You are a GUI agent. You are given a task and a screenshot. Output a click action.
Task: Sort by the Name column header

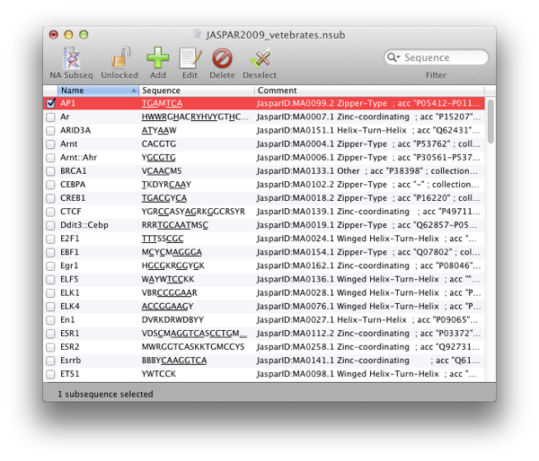tap(98, 91)
